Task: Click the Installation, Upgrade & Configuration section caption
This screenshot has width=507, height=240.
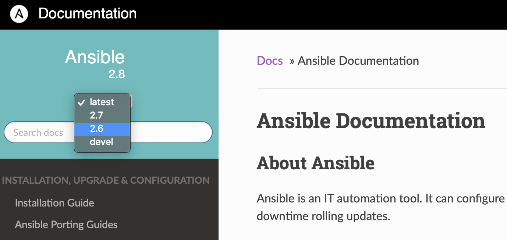Action: 106,180
